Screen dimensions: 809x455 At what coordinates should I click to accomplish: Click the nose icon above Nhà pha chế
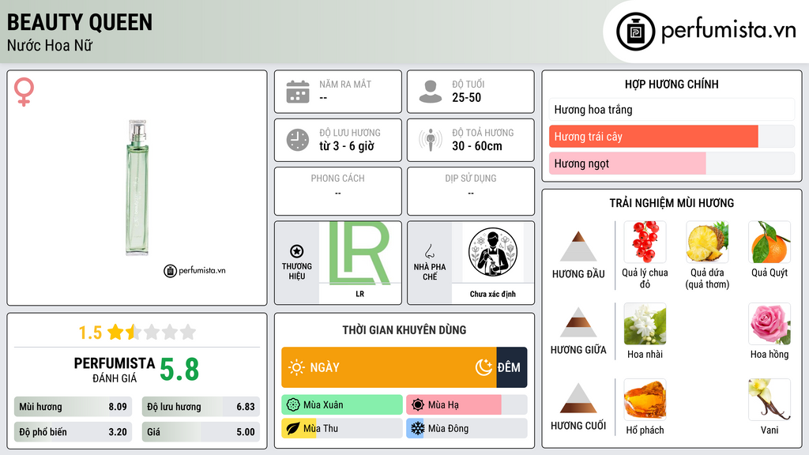tap(429, 251)
